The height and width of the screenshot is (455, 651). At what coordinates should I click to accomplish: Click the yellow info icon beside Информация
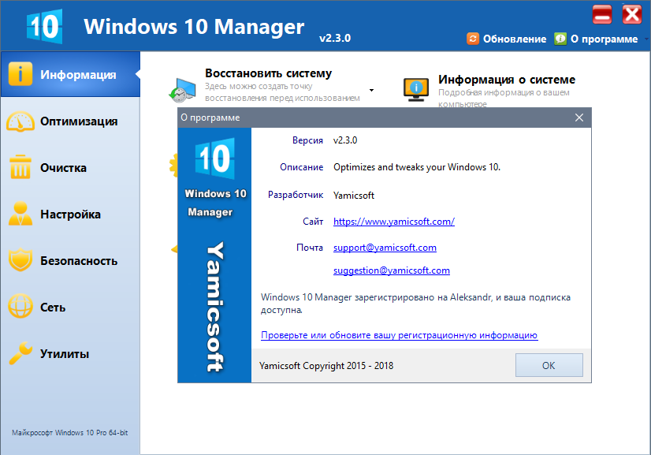tap(20, 74)
